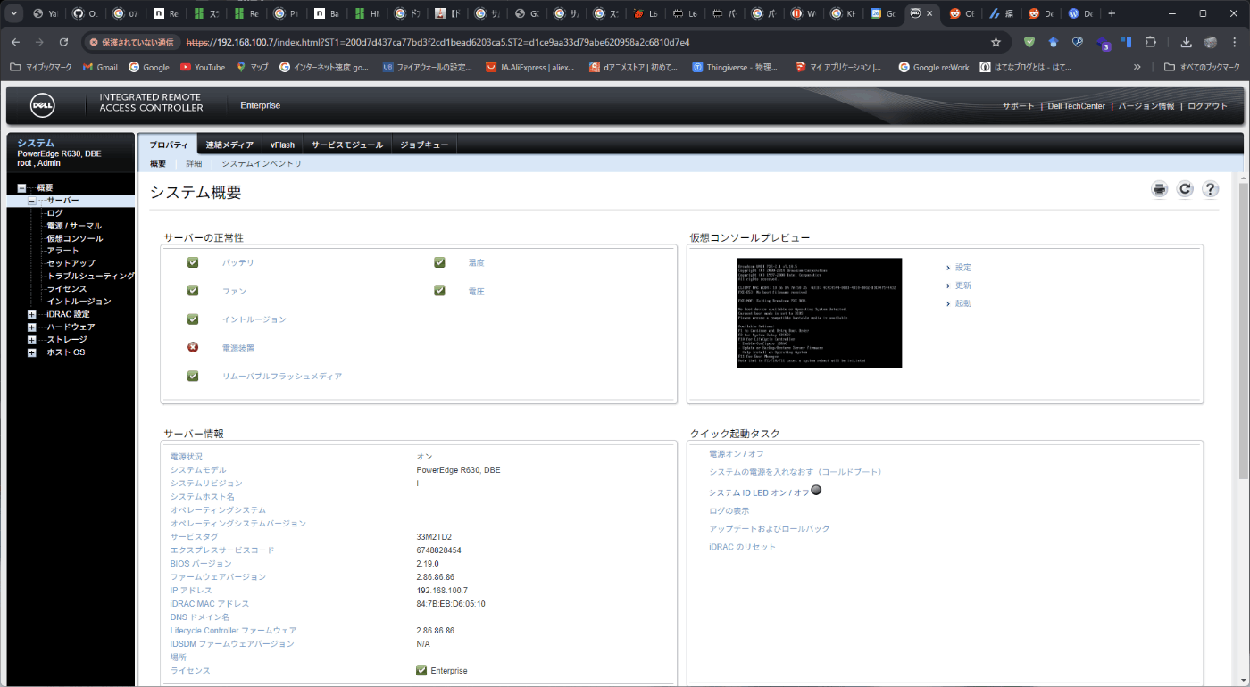Open アップデートおよびロールバック link
Screen dimensions: 1250x687
770,529
